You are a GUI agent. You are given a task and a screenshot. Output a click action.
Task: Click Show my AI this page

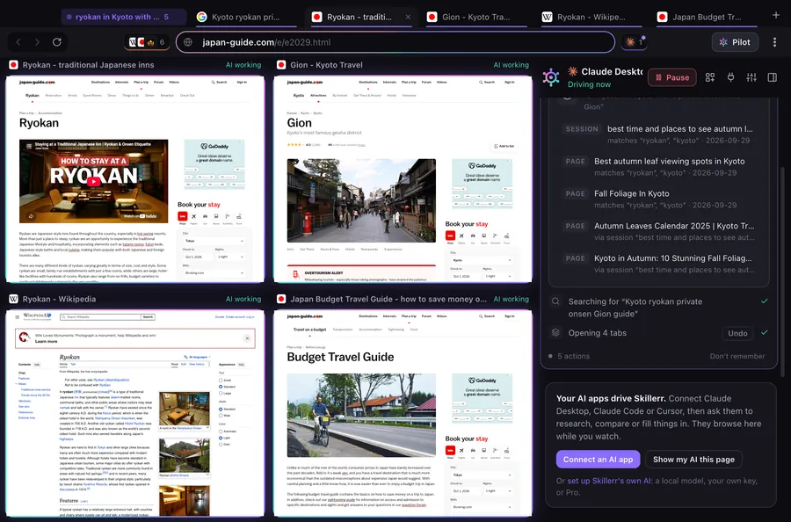693,460
